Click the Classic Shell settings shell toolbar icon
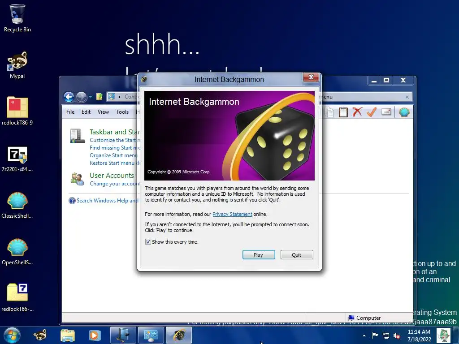The width and height of the screenshot is (459, 344). (404, 112)
